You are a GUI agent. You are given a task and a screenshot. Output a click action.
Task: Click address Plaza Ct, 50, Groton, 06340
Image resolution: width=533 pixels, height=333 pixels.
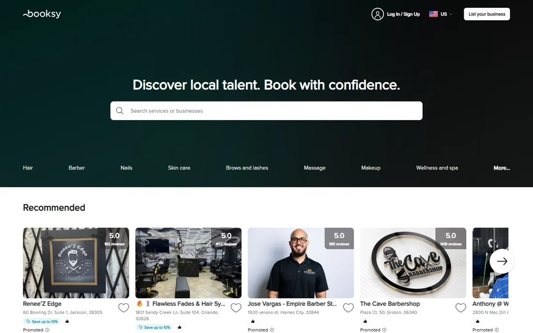pyautogui.click(x=389, y=312)
